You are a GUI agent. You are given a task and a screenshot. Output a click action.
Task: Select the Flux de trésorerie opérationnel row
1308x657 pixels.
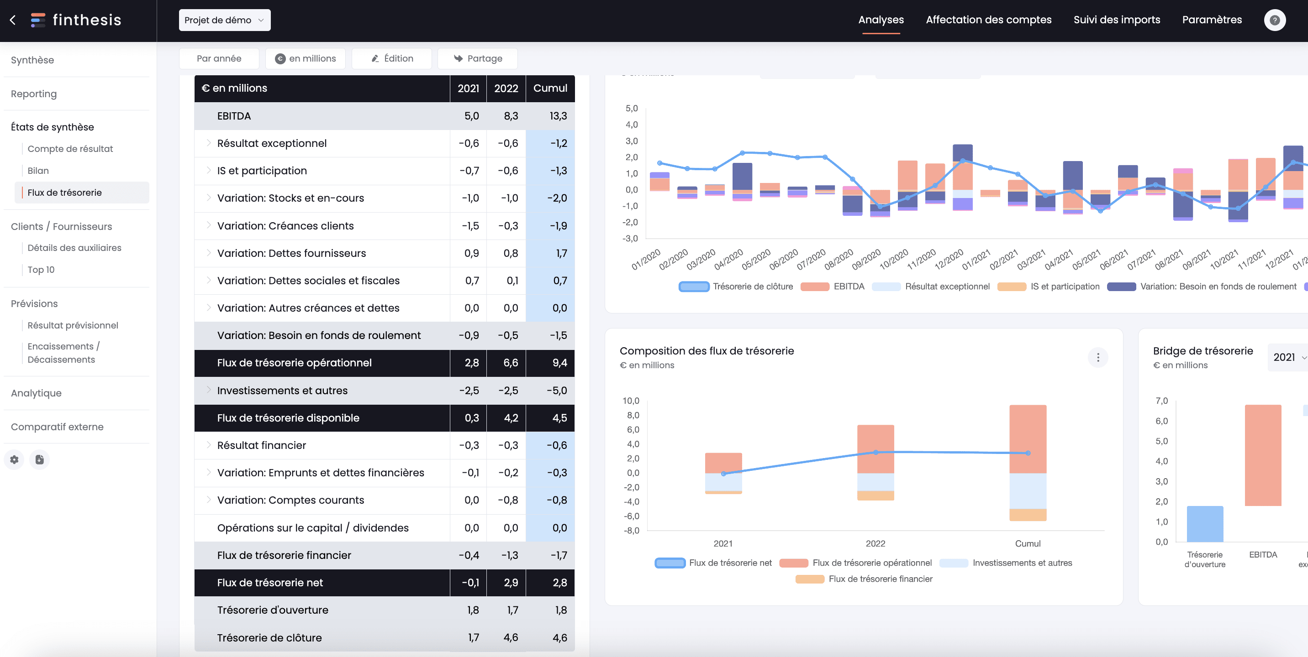click(385, 363)
